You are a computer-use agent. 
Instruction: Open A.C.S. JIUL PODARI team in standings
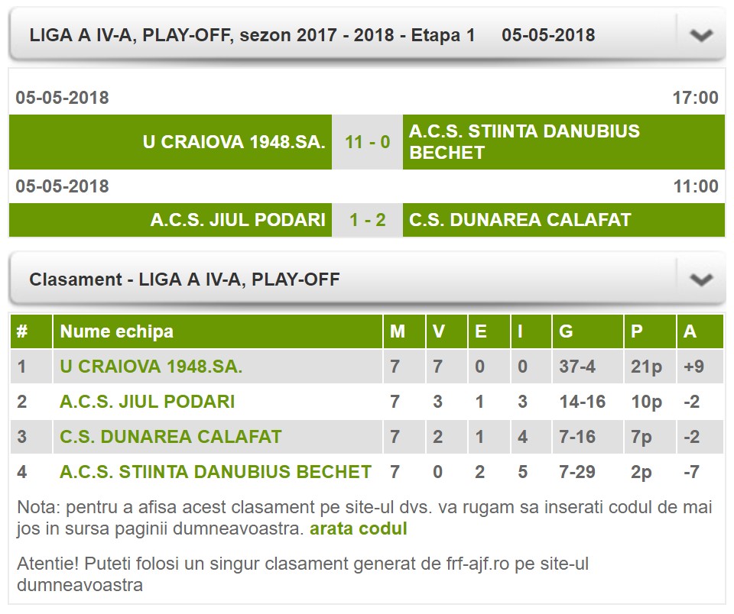pos(147,402)
